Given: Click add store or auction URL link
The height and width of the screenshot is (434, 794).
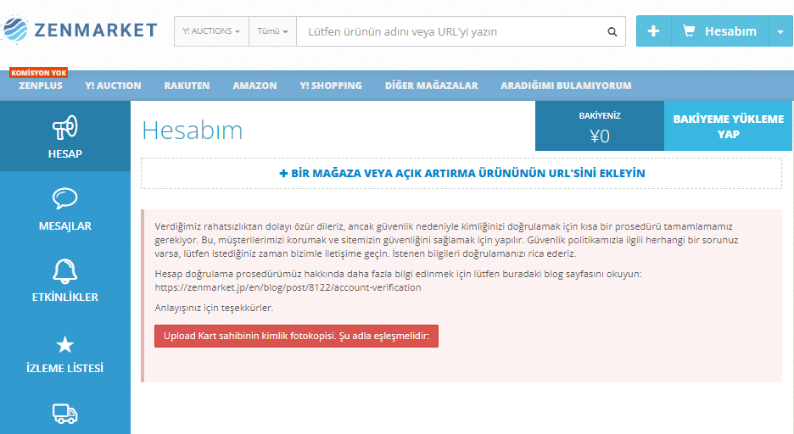Looking at the screenshot, I should click(461, 174).
